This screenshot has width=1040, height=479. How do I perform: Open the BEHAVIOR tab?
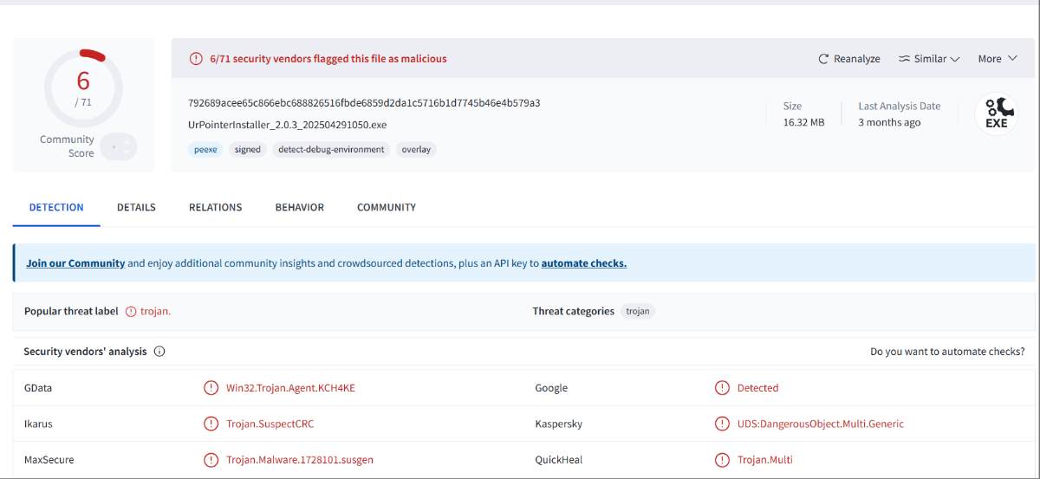click(300, 208)
